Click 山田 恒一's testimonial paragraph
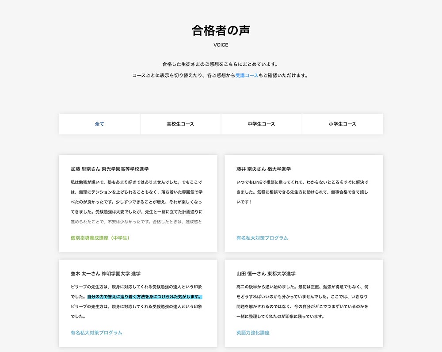Screen dimensions: 442x352 302,301
